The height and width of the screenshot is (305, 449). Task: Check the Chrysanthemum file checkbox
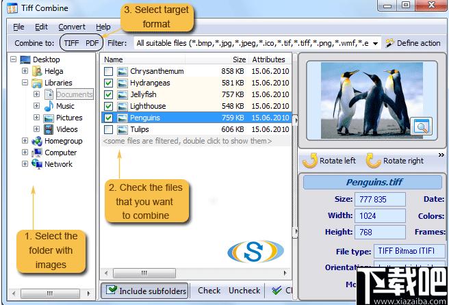click(x=109, y=71)
